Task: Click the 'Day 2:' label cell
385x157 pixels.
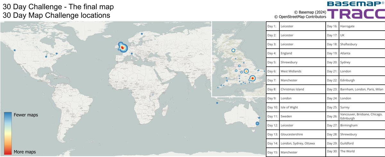Action: click(272, 35)
